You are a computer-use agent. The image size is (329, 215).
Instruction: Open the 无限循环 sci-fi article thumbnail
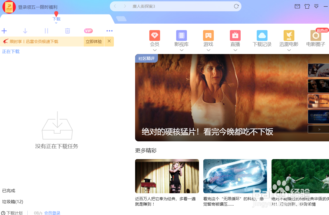click(x=235, y=176)
